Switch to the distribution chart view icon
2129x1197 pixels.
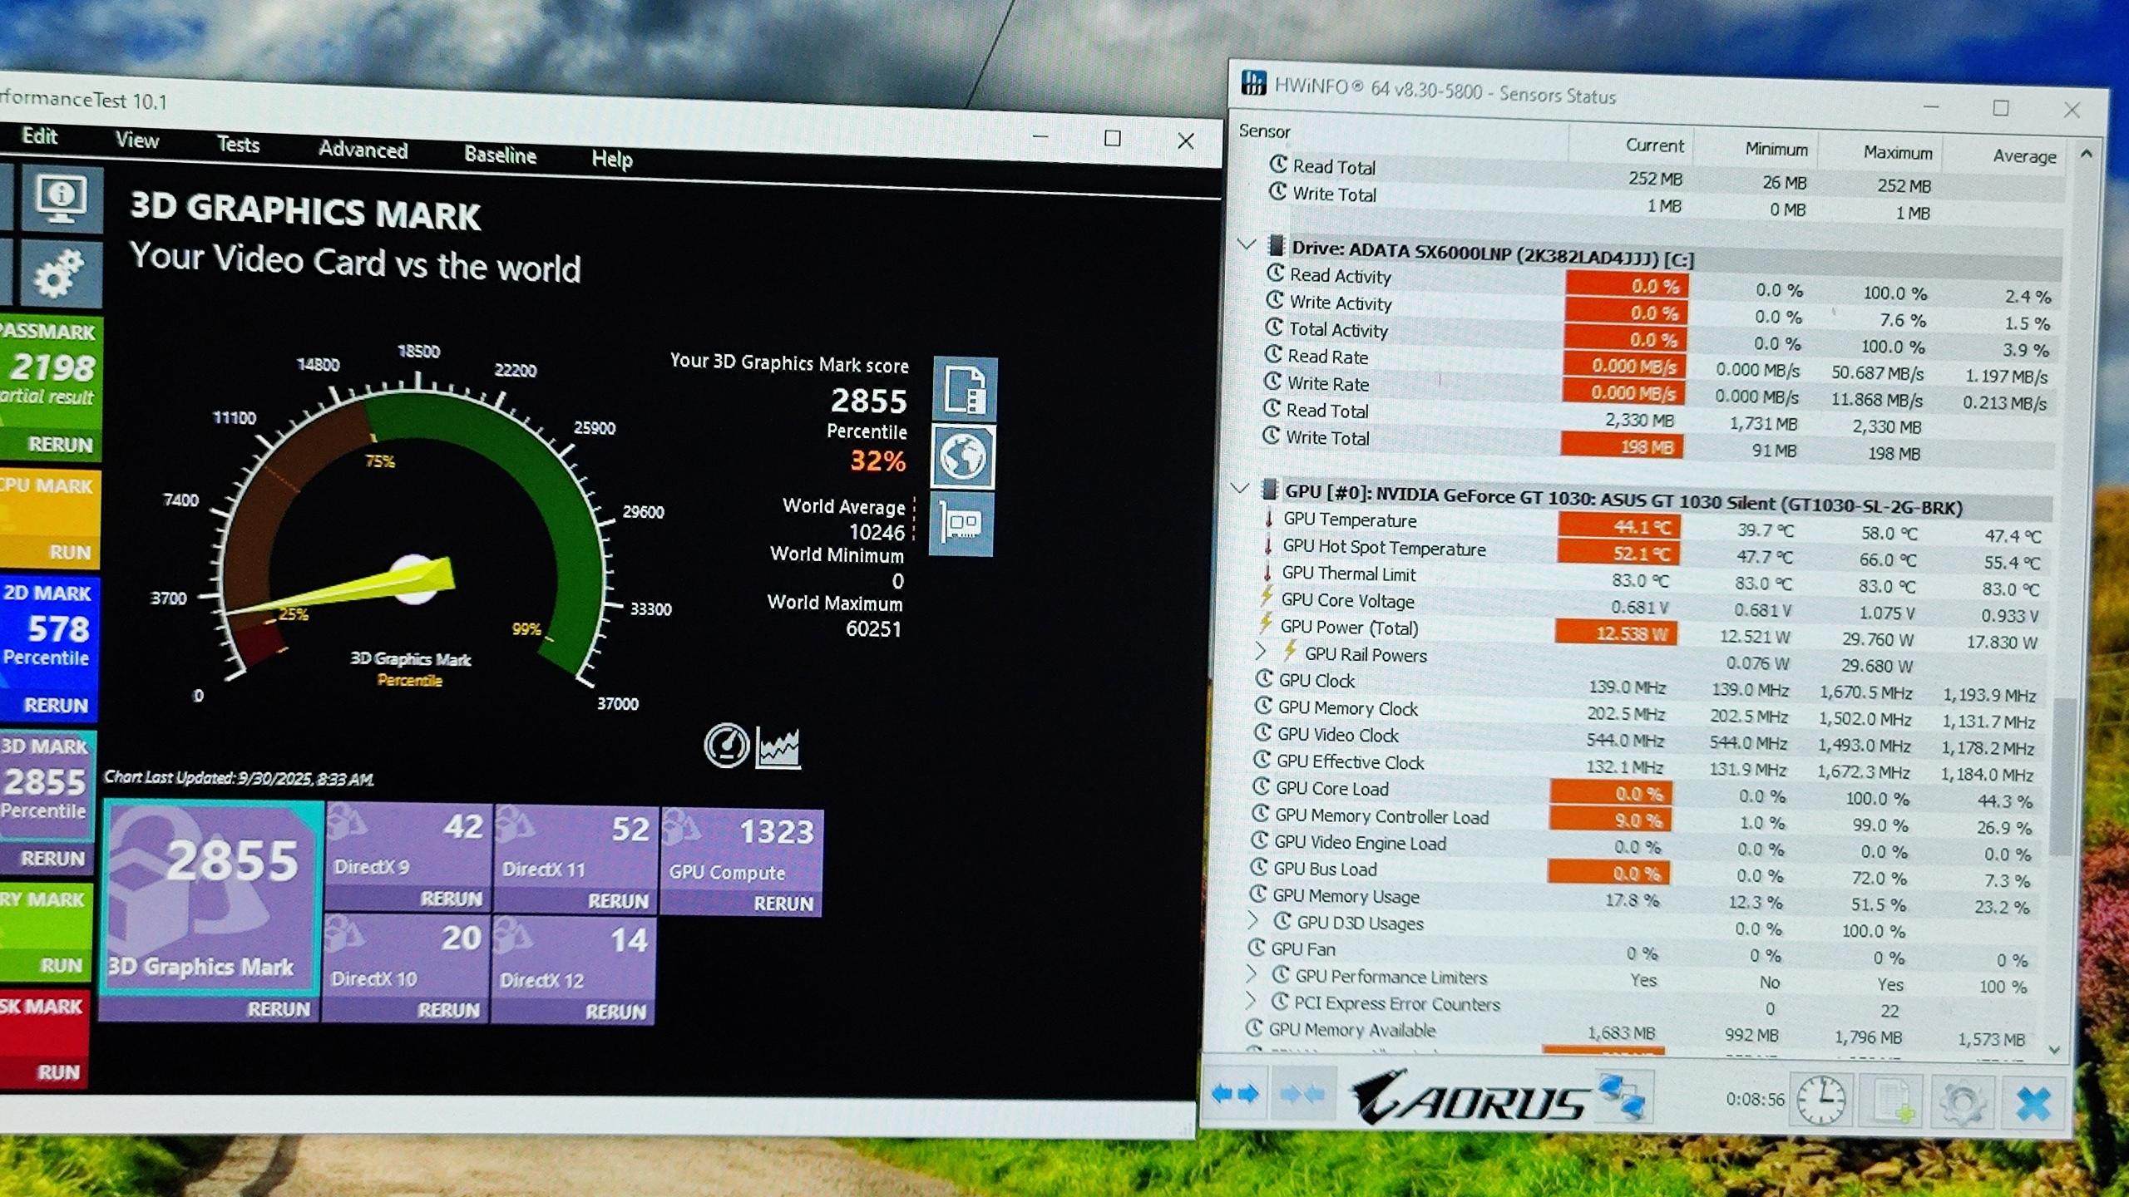coord(778,747)
